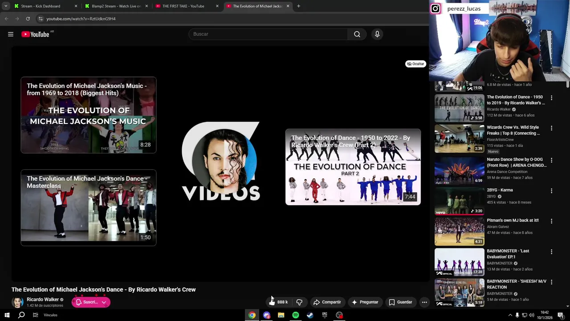Open the notification center icon
This screenshot has width=570, height=321.
pyautogui.click(x=561, y=315)
